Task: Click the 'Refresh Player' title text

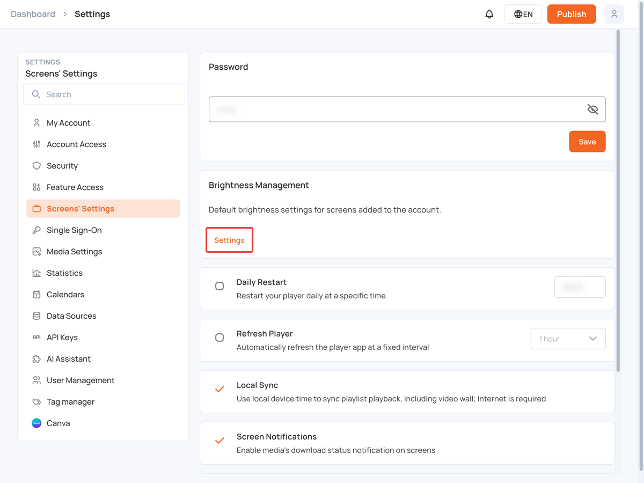Action: [x=265, y=334]
